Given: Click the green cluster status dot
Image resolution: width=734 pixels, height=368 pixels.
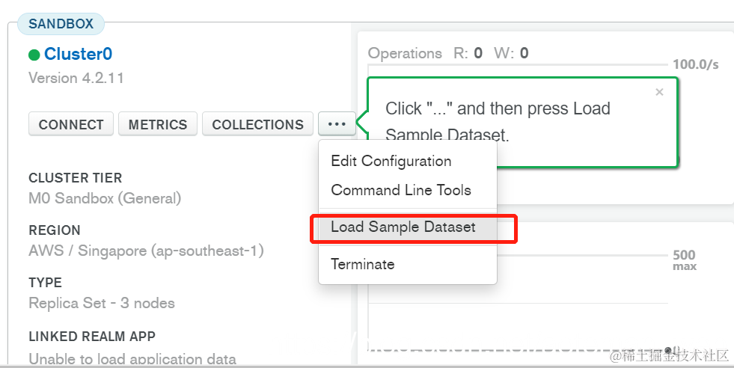Looking at the screenshot, I should [x=34, y=55].
